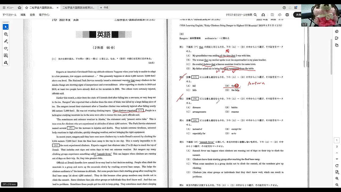Open the bookmarks panel in right sidebar
341x192 pixels.
(x=337, y=38)
